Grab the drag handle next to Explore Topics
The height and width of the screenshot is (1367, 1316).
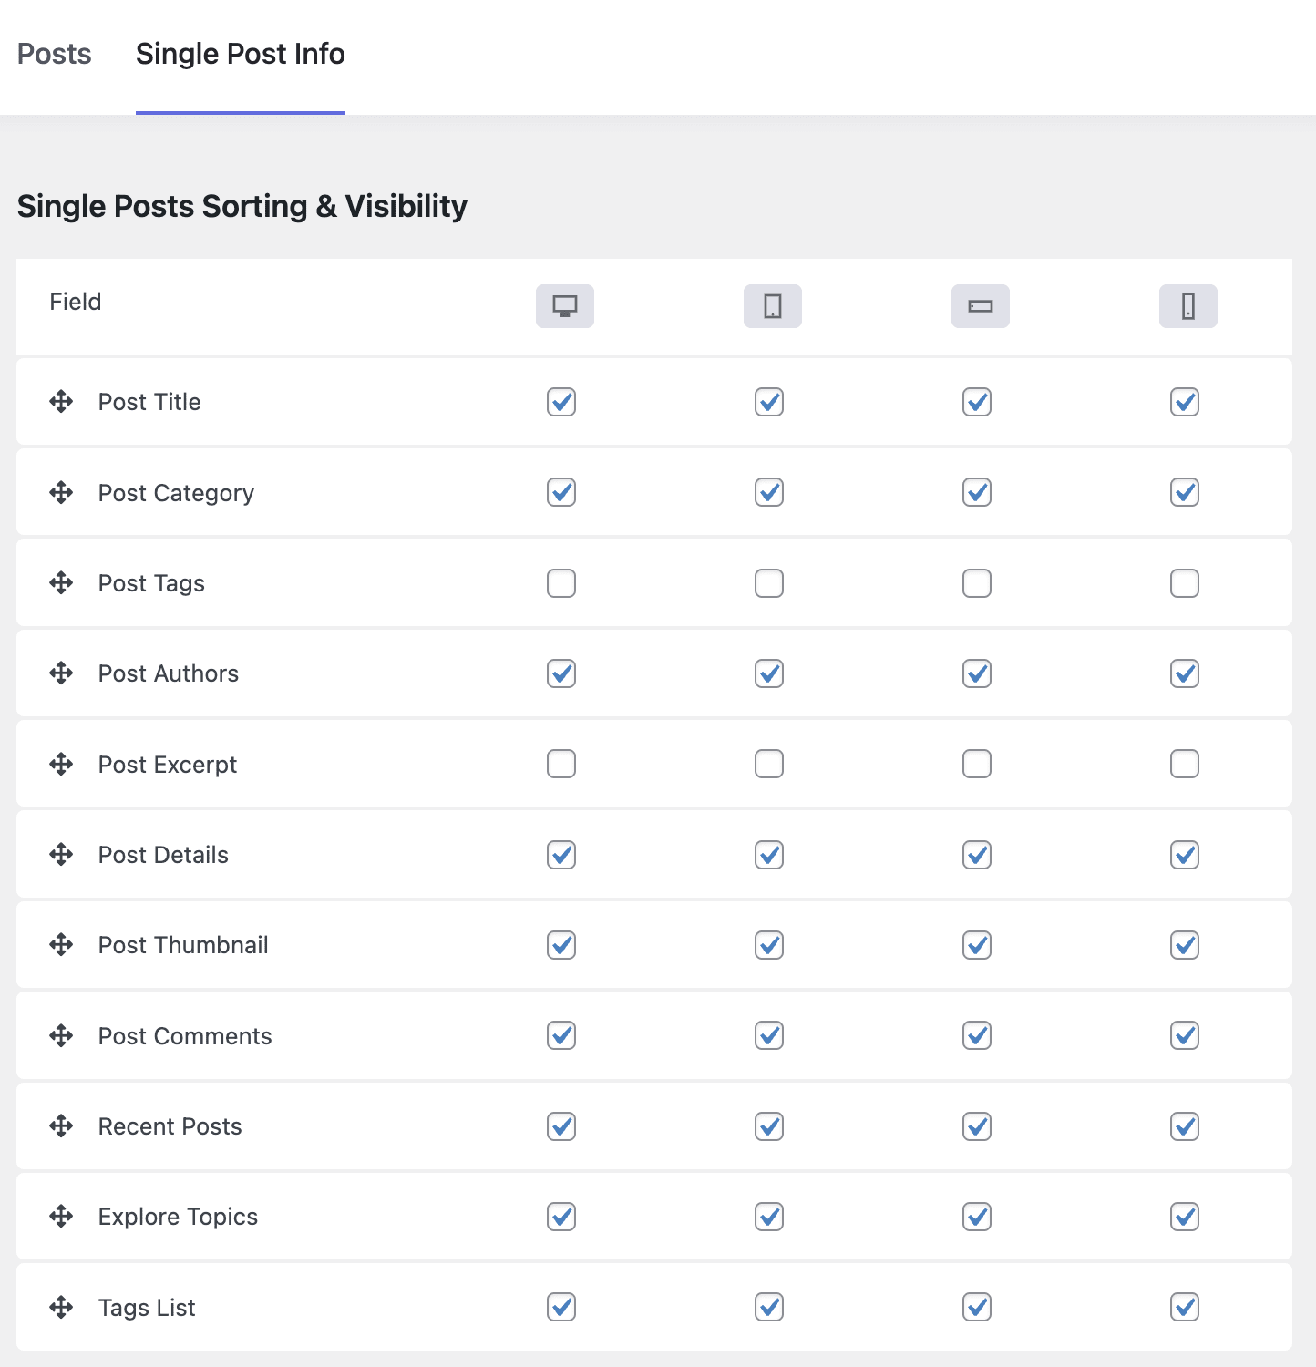tap(60, 1217)
